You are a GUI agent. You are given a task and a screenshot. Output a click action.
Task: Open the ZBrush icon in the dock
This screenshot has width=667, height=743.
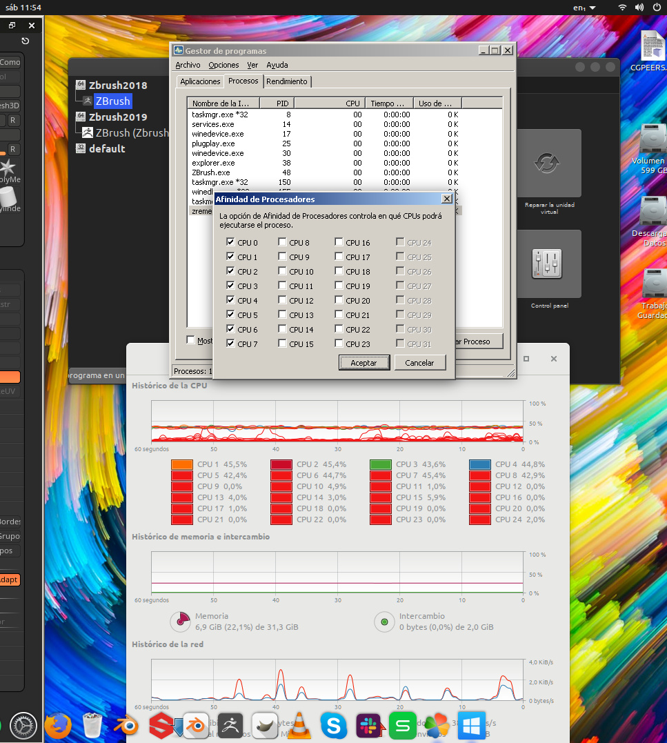230,726
